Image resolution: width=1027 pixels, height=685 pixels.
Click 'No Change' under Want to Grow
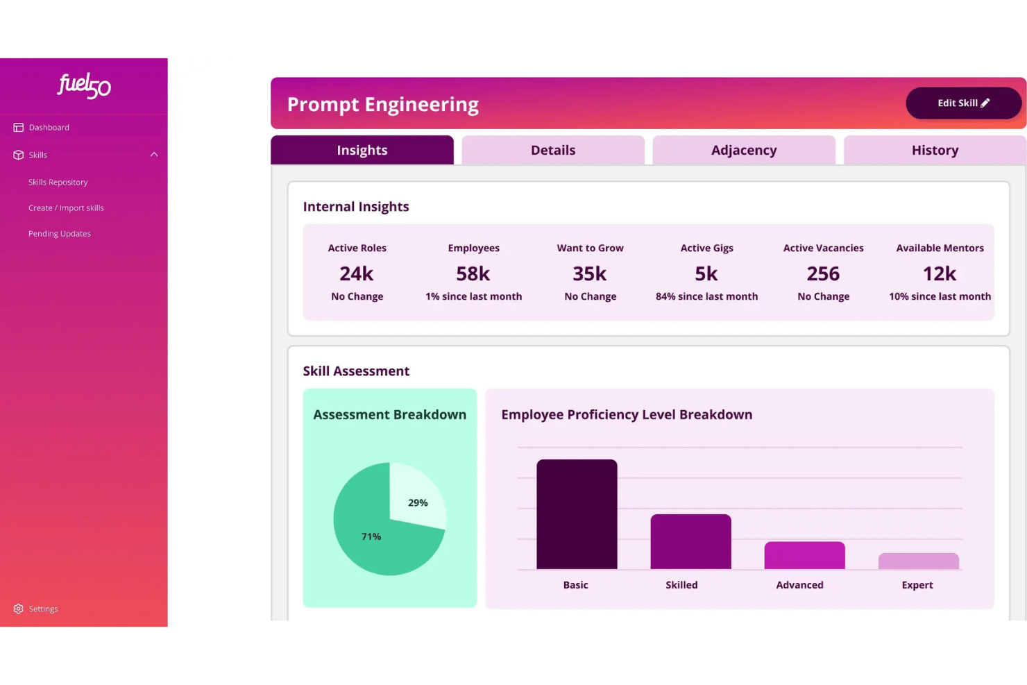point(590,296)
